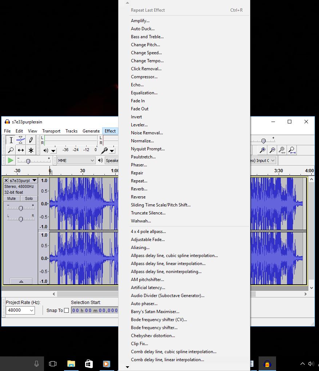Screen dimensions: 319x371
Task: Click the Audacity taskbar icon
Action: [267, 364]
